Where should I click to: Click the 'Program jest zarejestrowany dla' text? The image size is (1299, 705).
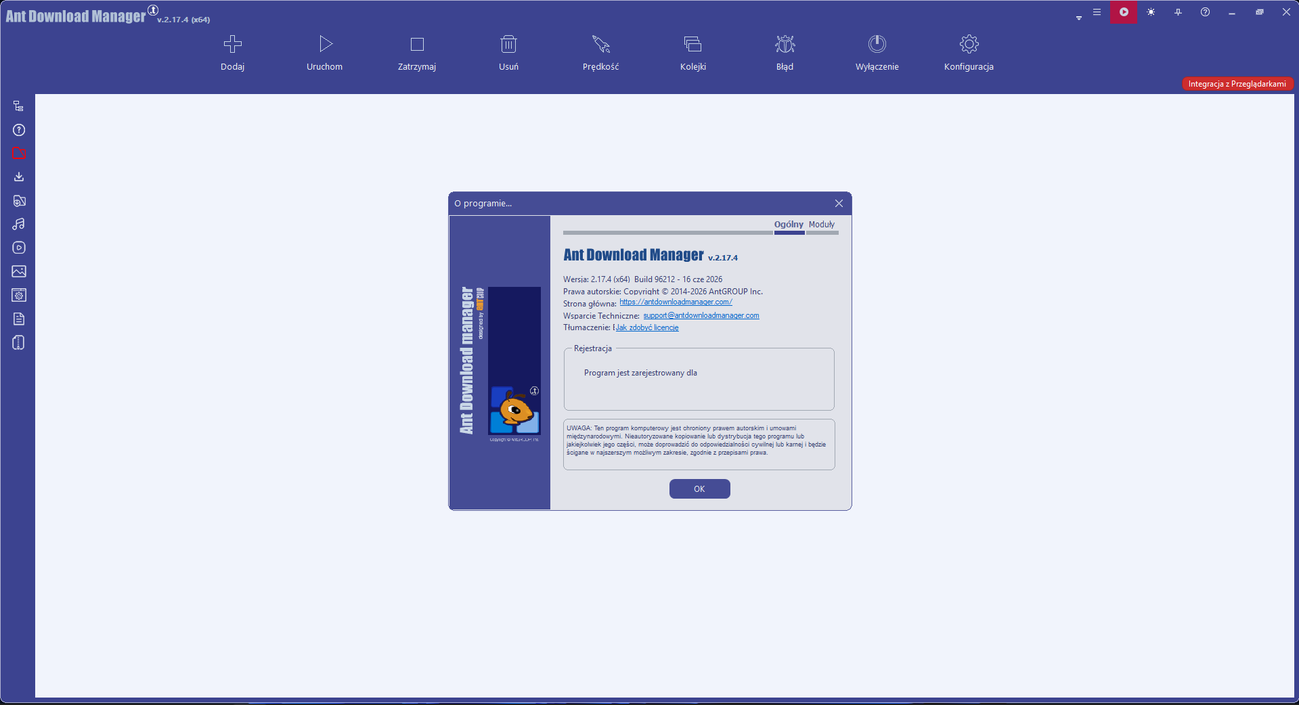[640, 373]
